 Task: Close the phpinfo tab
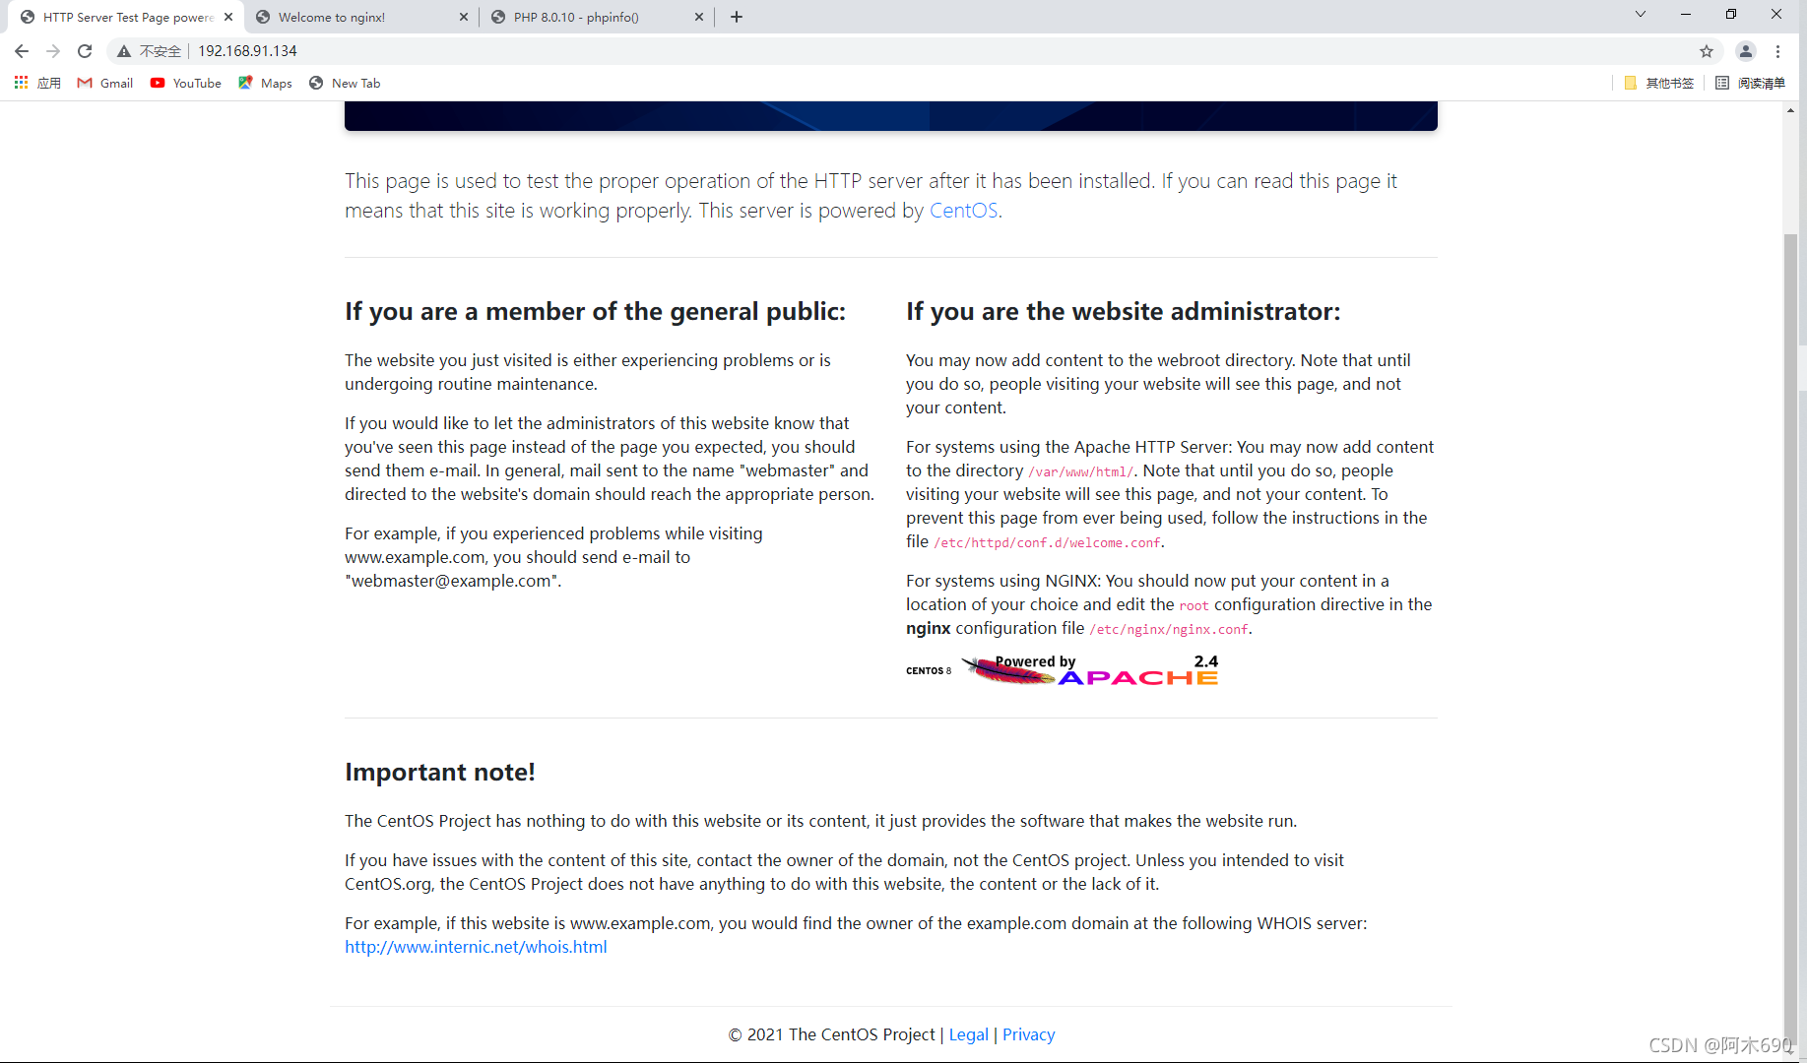pyautogui.click(x=699, y=17)
